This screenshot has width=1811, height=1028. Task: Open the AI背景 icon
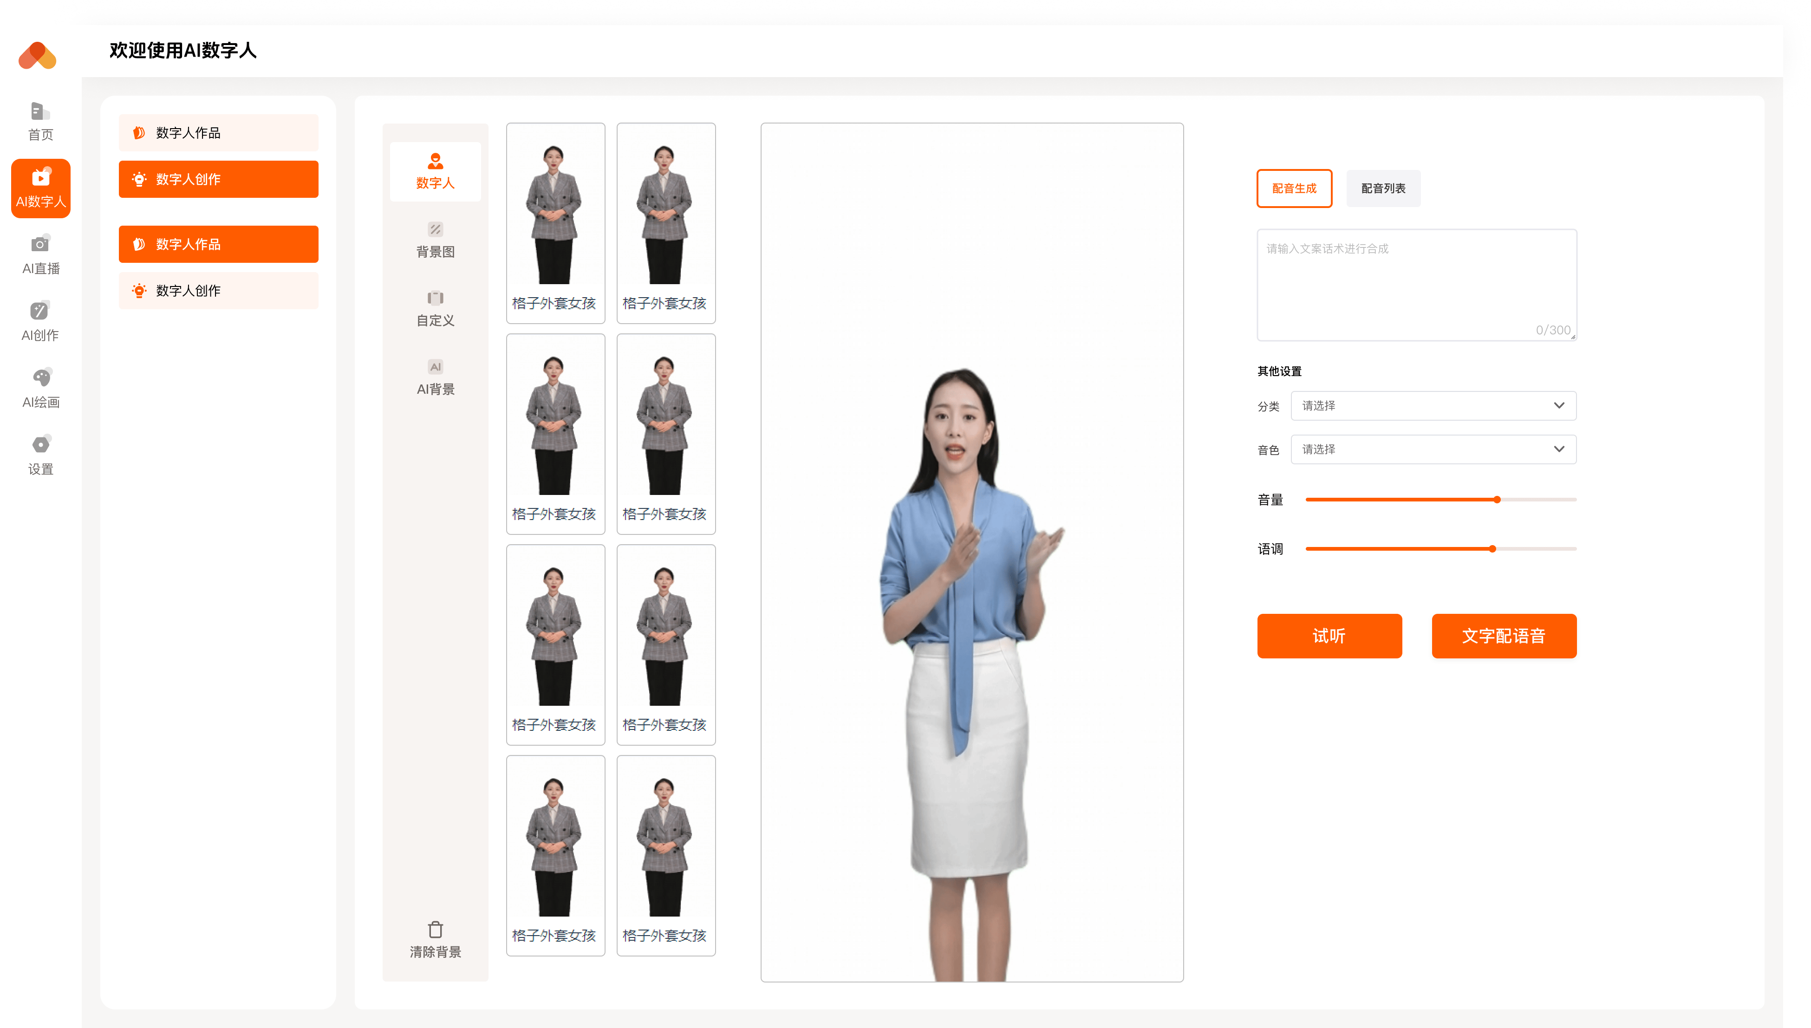coord(435,366)
